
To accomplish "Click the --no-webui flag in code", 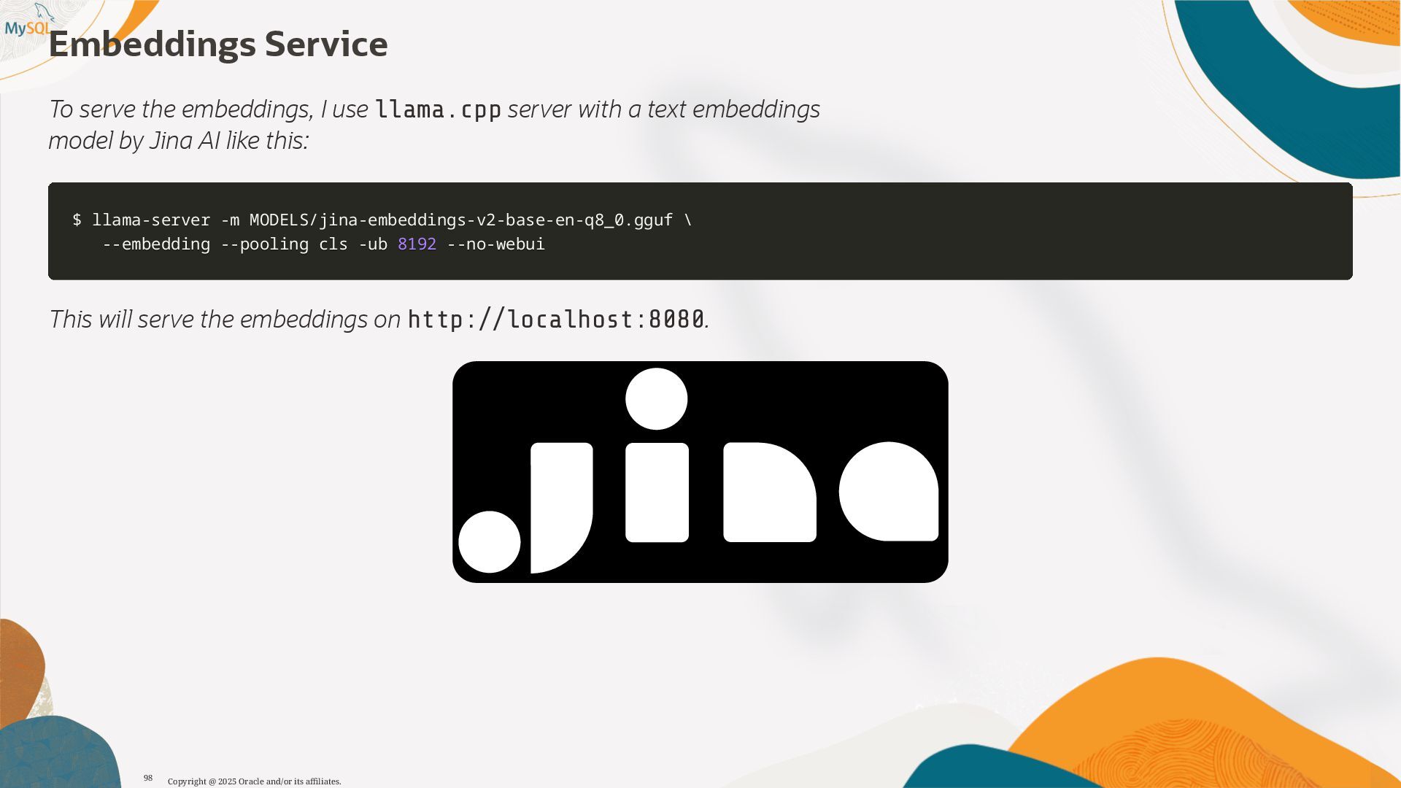I will click(x=495, y=244).
